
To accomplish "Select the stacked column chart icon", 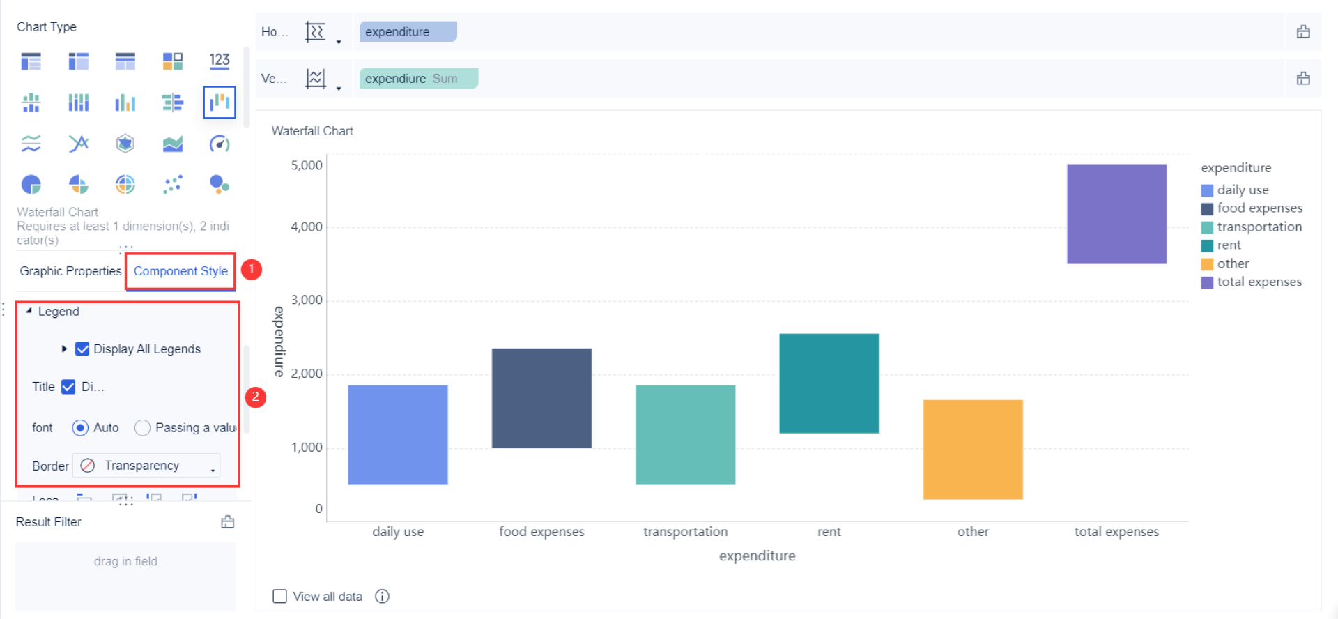I will [78, 102].
